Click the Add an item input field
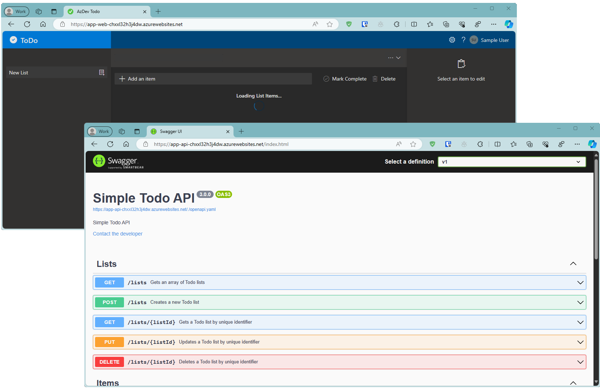Screen dimensions: 600x389 point(213,79)
